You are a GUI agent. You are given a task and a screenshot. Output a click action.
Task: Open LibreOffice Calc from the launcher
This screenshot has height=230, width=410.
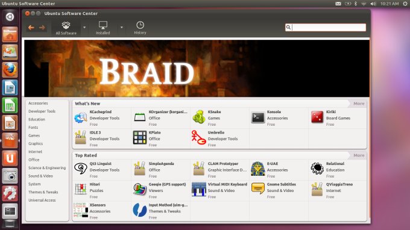[10, 105]
